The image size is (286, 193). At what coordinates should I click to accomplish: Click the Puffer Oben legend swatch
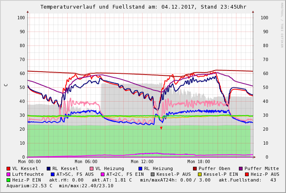coord(195,168)
